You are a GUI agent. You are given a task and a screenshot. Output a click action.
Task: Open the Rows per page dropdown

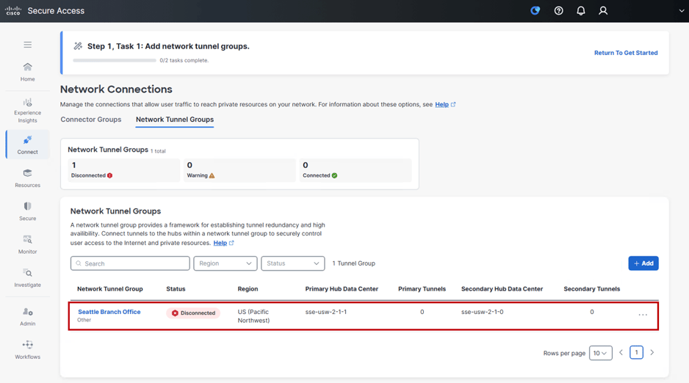tap(600, 353)
